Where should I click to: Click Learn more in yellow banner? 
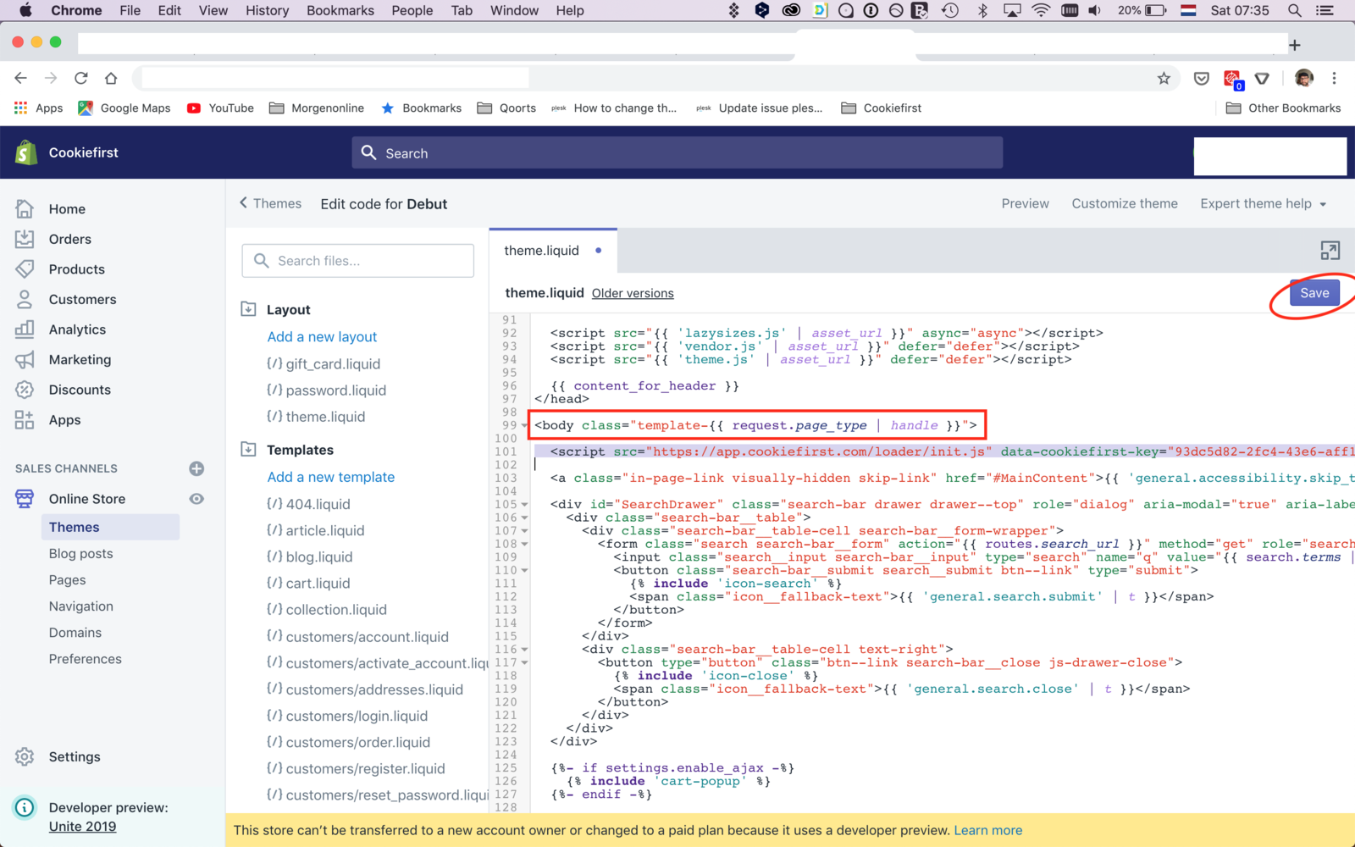click(x=987, y=830)
